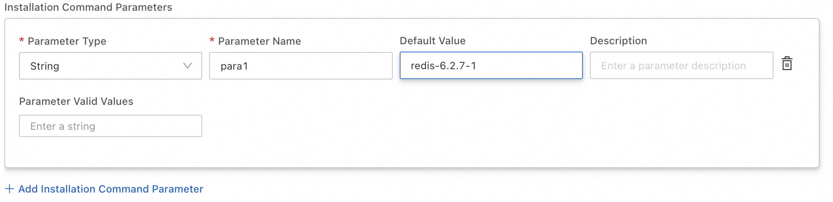Click the Default Value field label
The height and width of the screenshot is (202, 833).
[x=432, y=41]
